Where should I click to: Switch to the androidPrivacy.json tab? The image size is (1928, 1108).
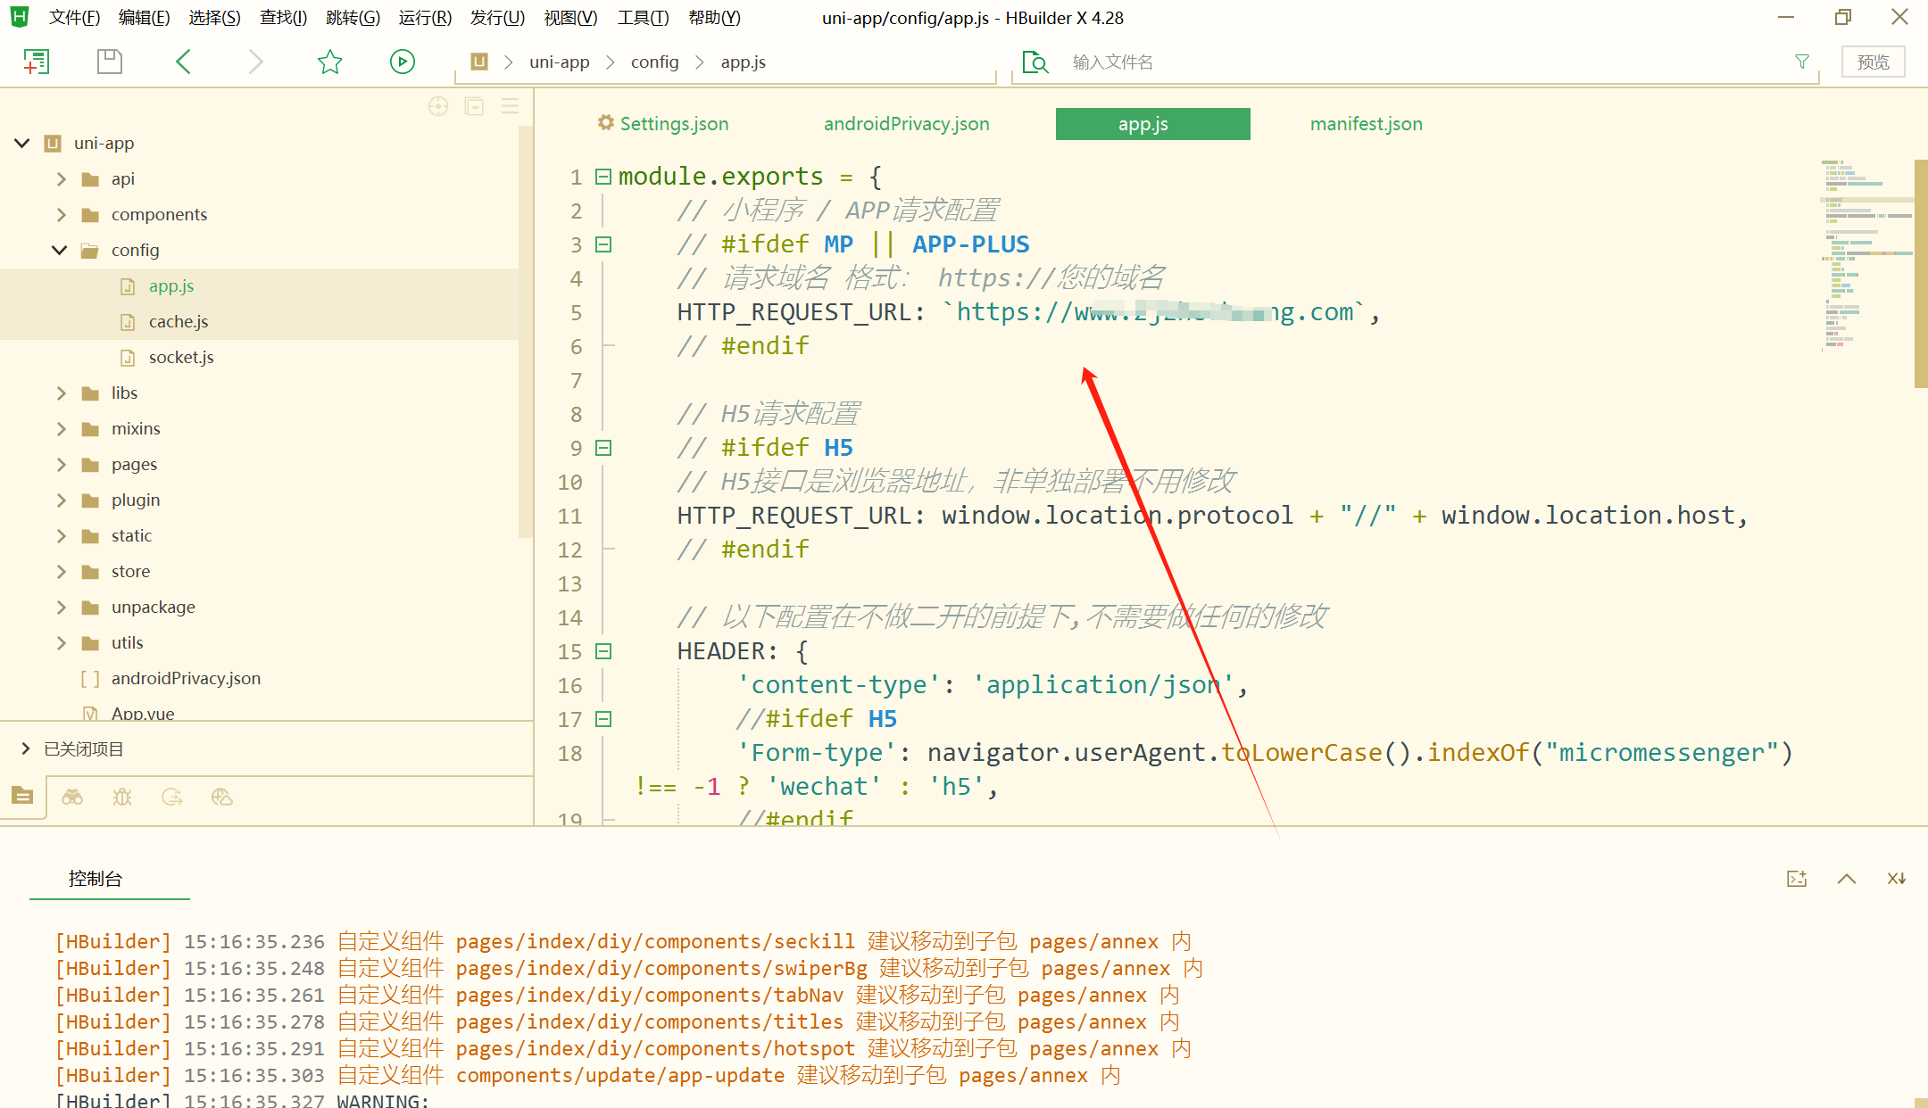(906, 124)
